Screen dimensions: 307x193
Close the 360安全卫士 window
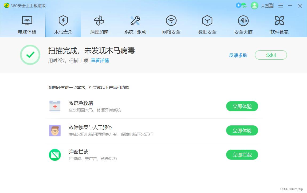(300, 6)
